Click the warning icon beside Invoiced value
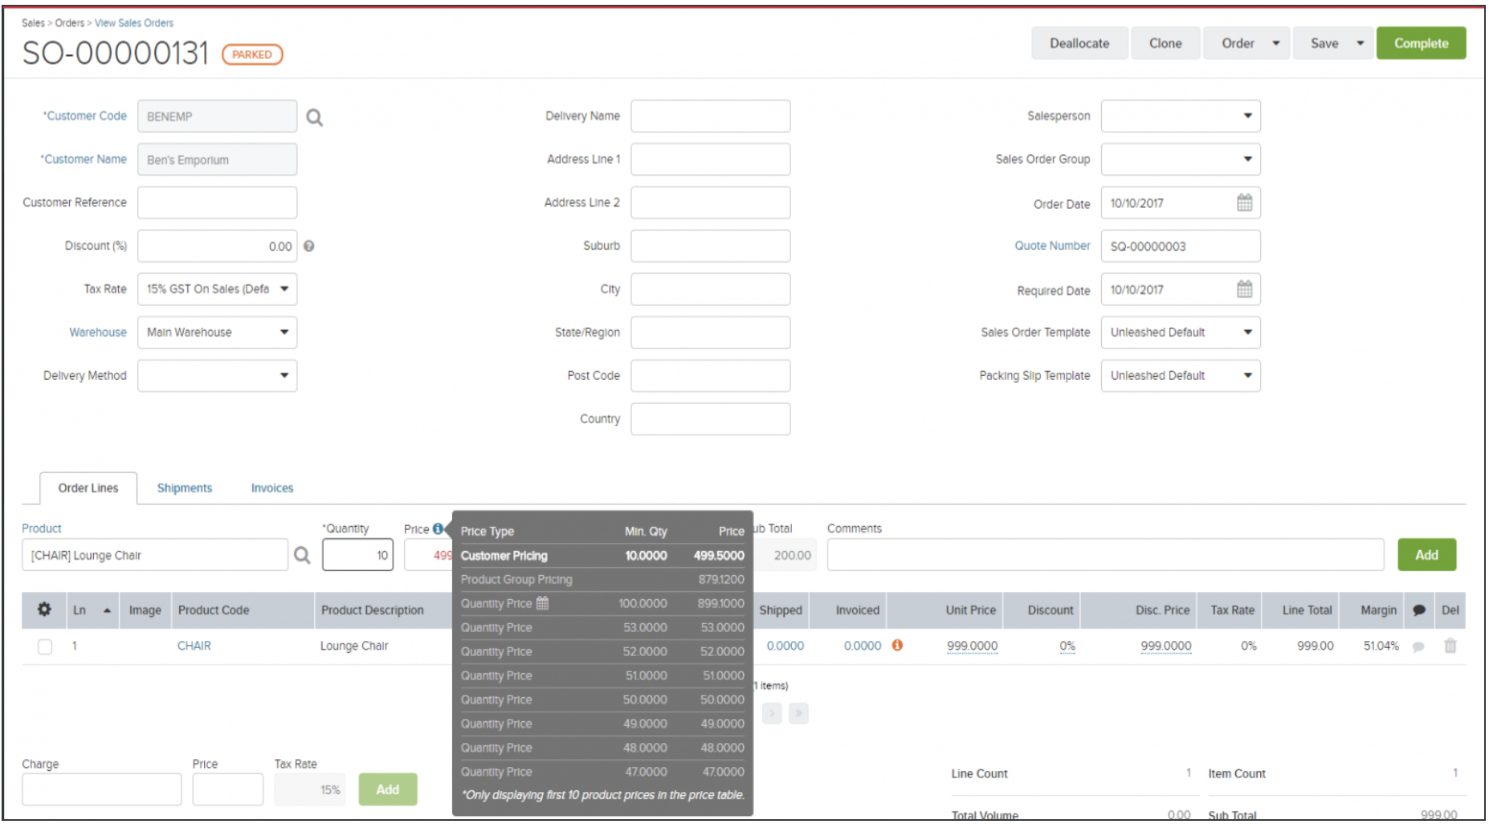Screen dimensions: 1489x824 (x=898, y=645)
